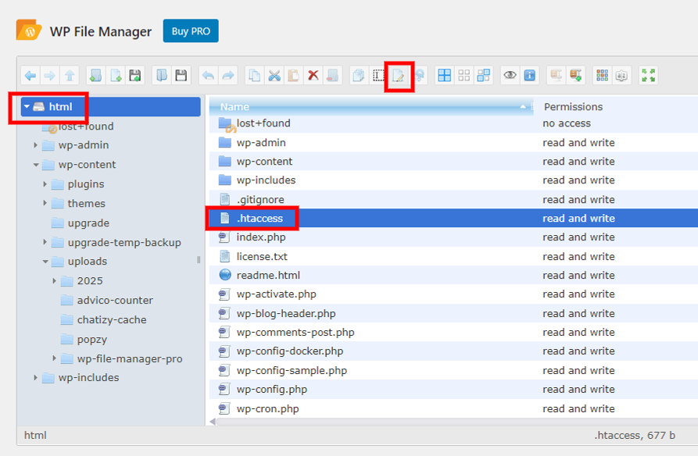Collapse the wp-content tree folder
Screen dimensions: 698x456
click(36, 165)
